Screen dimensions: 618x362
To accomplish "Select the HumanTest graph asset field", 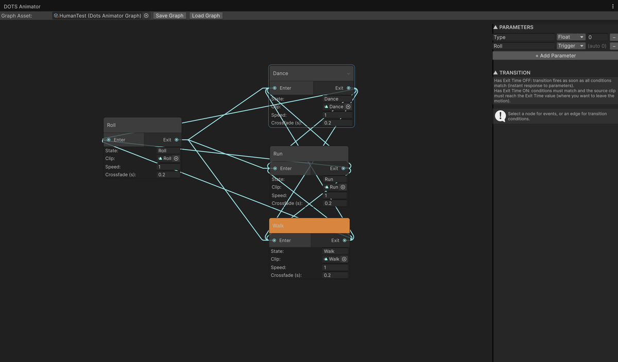I will click(101, 16).
